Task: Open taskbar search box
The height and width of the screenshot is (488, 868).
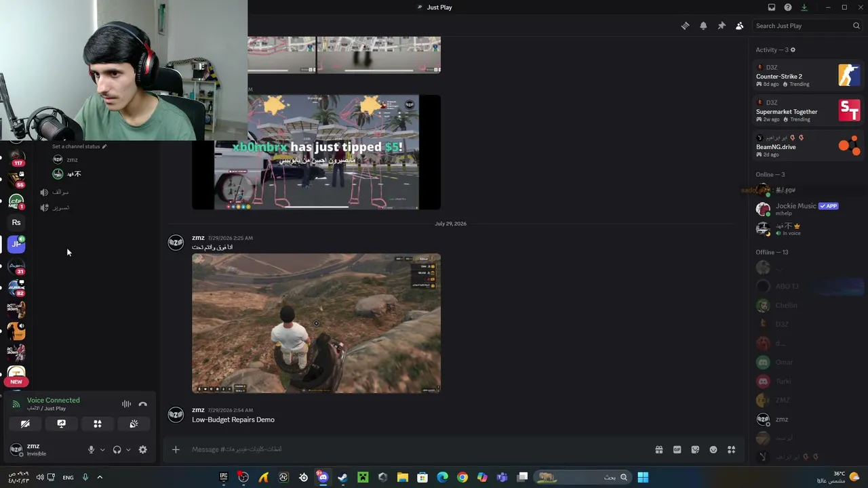Action: click(581, 478)
